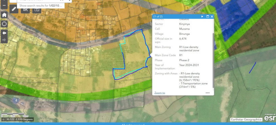The height and width of the screenshot is (125, 276).
Task: Open the parcel query search tool
Action: coord(25,10)
